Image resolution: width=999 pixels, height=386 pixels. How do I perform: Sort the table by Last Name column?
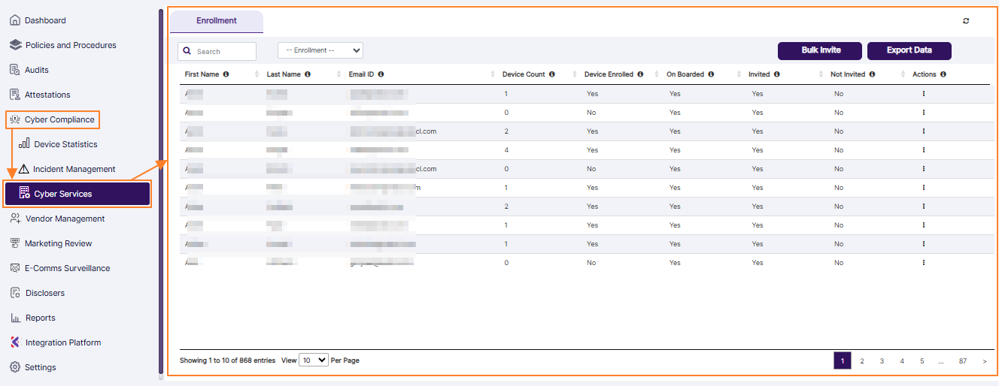tap(284, 74)
